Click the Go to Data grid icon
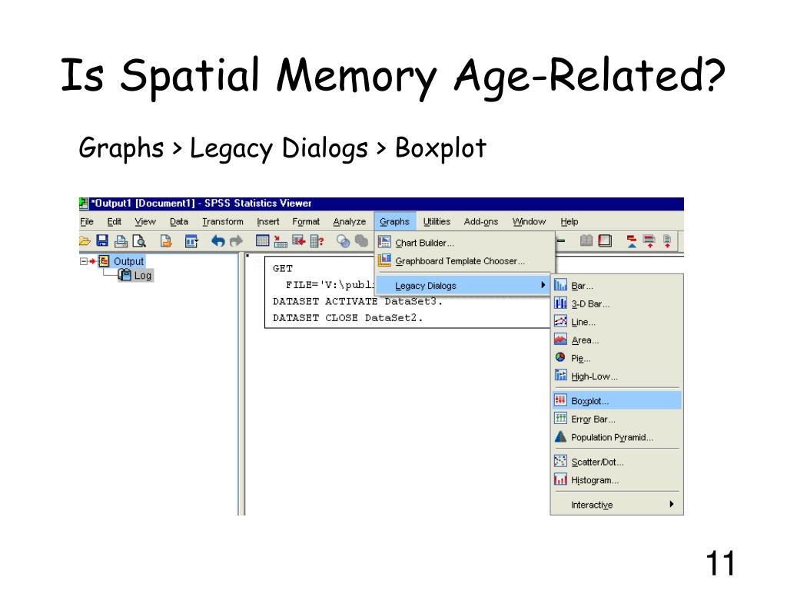 pyautogui.click(x=263, y=240)
